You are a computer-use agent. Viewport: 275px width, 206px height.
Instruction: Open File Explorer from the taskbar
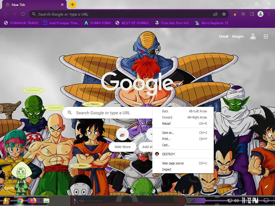pos(46,201)
